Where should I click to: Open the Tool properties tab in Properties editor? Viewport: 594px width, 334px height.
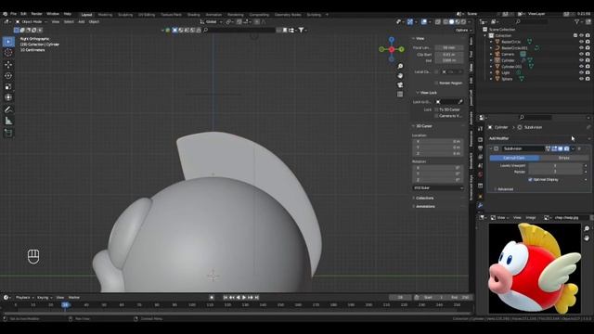pyautogui.click(x=481, y=129)
